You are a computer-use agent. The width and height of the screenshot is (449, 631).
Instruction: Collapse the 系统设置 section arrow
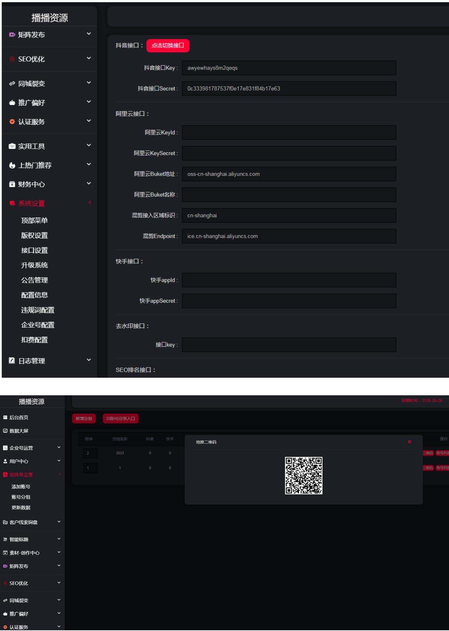click(89, 202)
